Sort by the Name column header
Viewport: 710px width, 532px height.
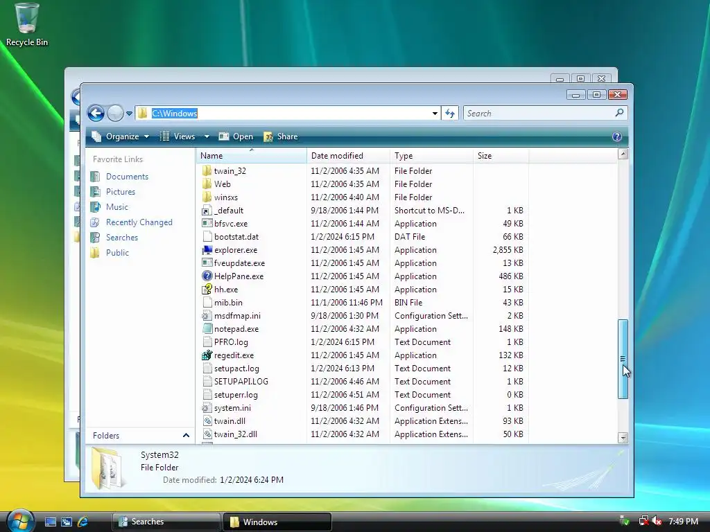coord(252,156)
